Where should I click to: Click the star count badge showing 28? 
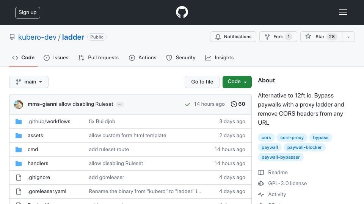click(x=332, y=37)
